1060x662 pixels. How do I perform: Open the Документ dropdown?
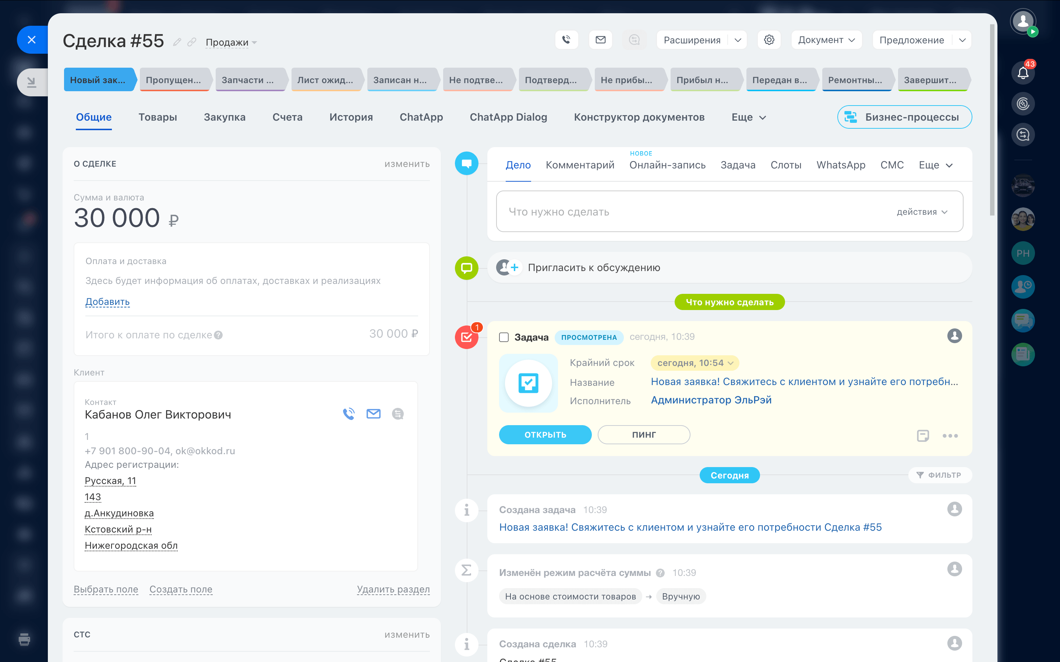(x=826, y=40)
